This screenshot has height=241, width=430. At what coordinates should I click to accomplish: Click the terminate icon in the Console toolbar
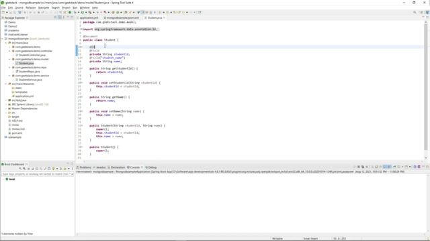(x=358, y=167)
